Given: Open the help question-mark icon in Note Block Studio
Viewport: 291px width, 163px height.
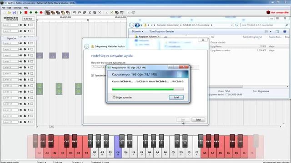Looking at the screenshot, I should pos(128,13).
